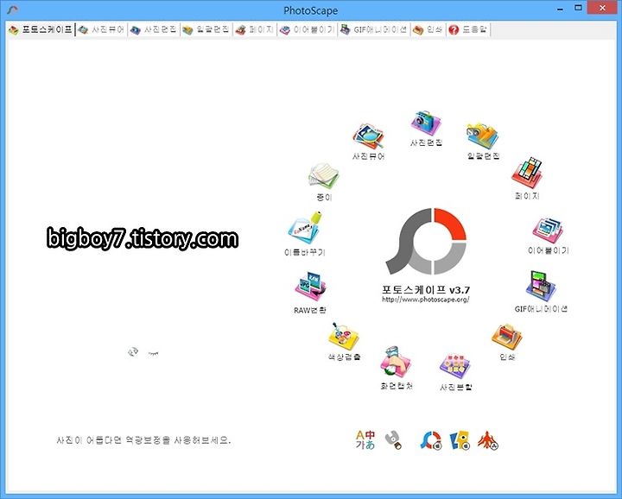
Task: Open the RAW변환 converter icon
Action: point(310,288)
